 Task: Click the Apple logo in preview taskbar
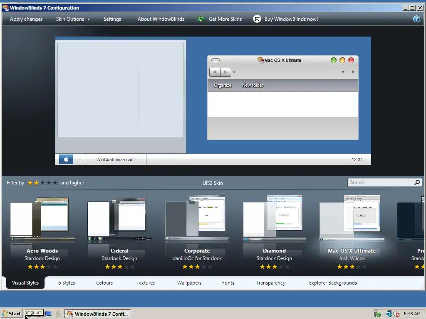[66, 159]
